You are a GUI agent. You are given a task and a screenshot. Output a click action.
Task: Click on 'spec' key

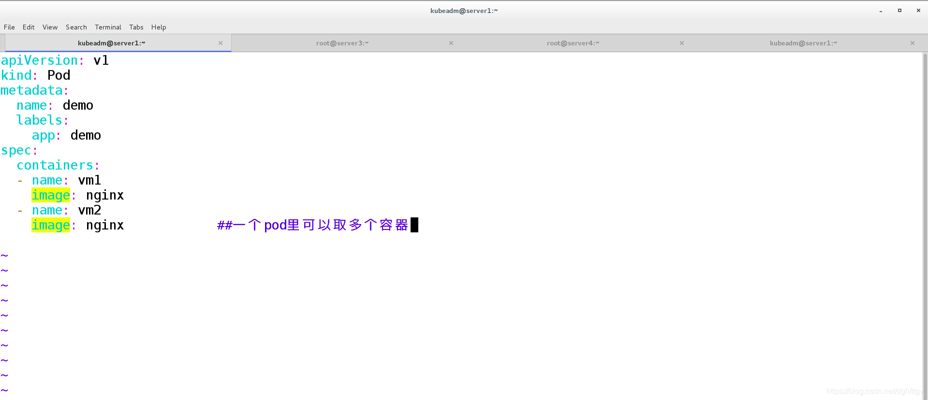[16, 150]
